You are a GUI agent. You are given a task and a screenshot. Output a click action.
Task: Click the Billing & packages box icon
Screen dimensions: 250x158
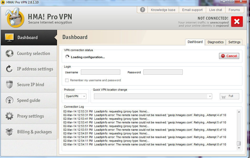tap(9, 132)
